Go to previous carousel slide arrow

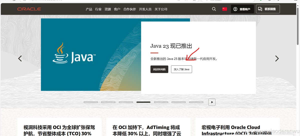(20, 58)
